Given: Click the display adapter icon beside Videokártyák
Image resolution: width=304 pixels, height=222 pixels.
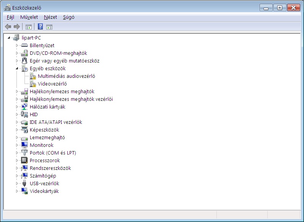Looking at the screenshot, I should (x=24, y=191).
